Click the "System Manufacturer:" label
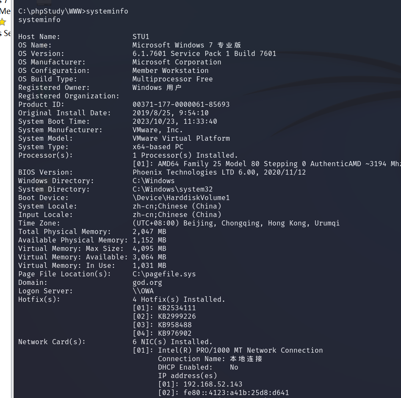The image size is (401, 398). 61,130
